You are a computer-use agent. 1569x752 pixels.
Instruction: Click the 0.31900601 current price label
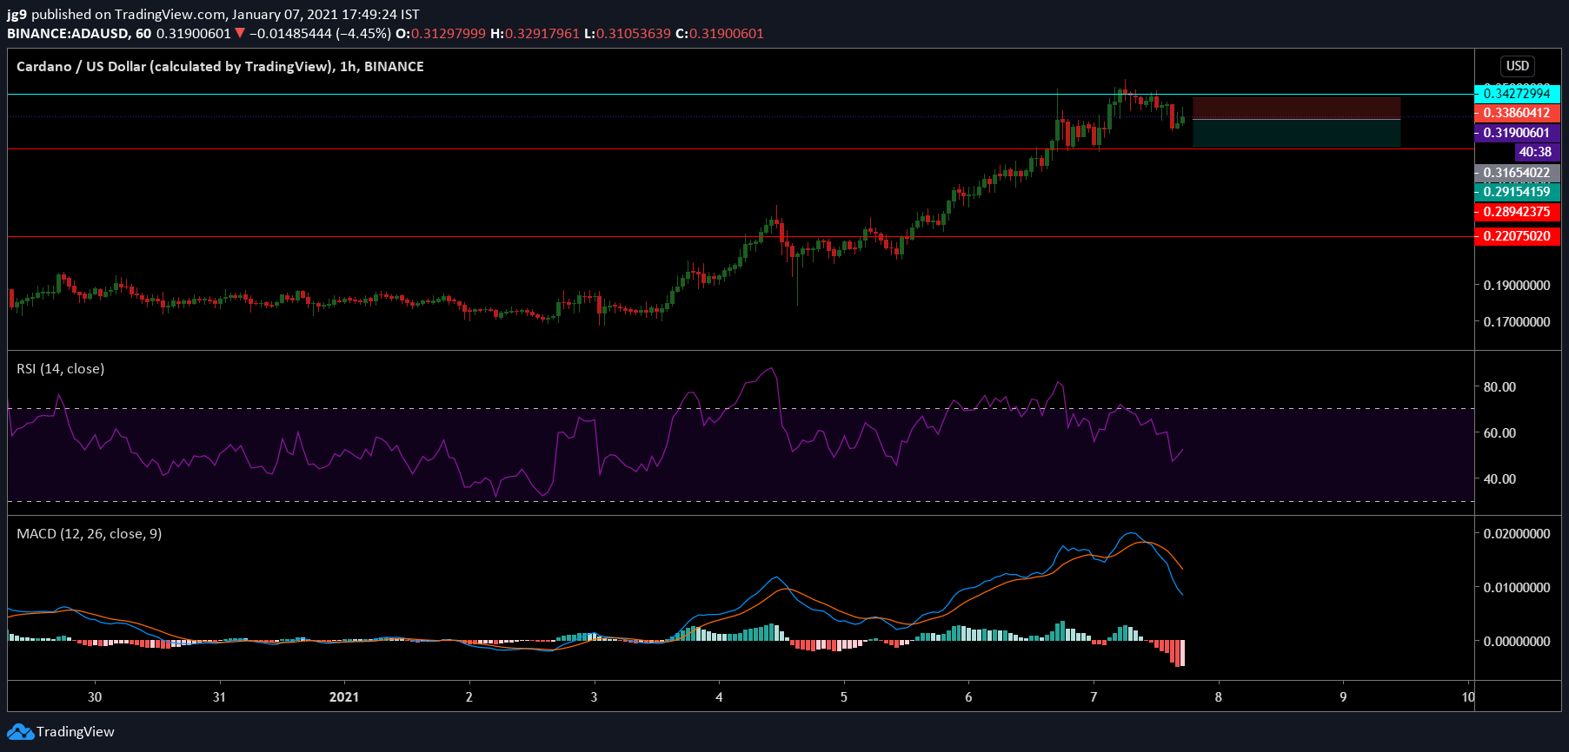(1518, 133)
